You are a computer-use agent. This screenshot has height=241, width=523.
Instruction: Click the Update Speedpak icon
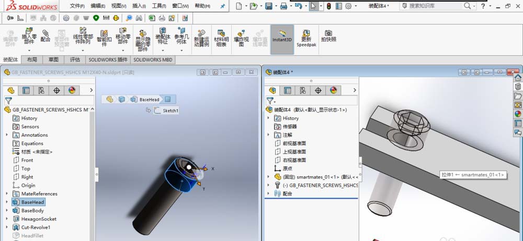pos(306,38)
